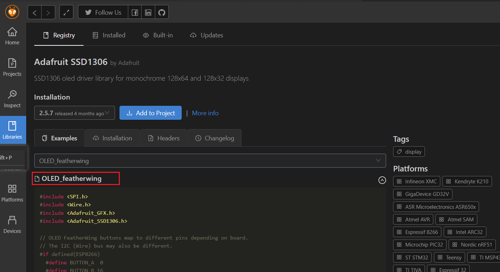Click the PlatformIO alien logo icon

point(13,12)
